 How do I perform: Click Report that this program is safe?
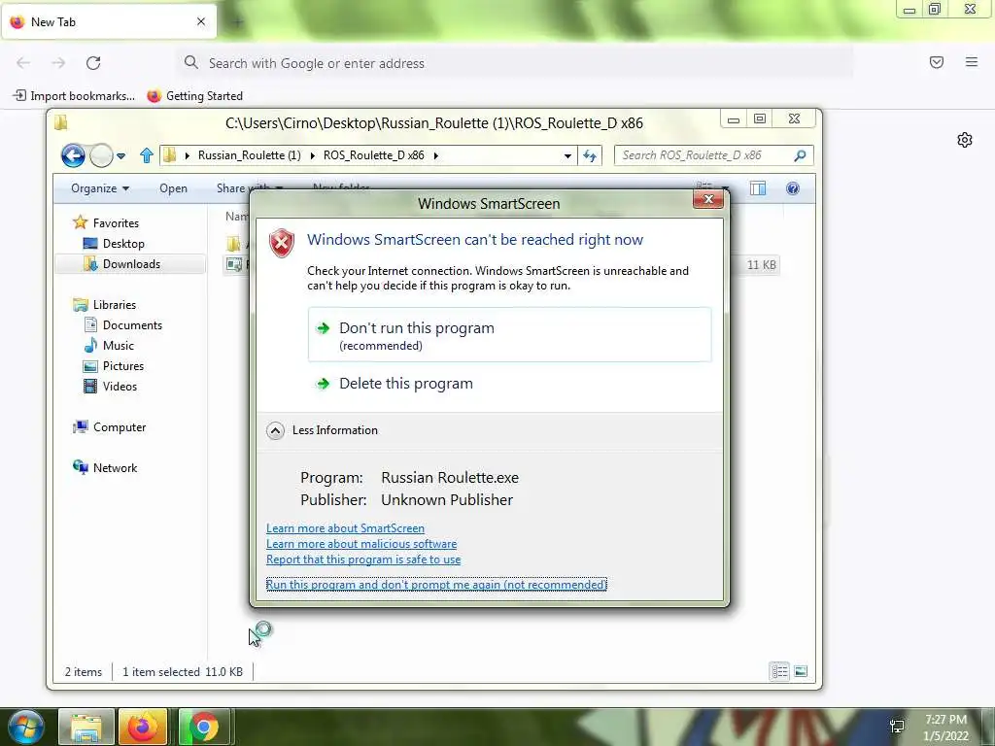(363, 559)
